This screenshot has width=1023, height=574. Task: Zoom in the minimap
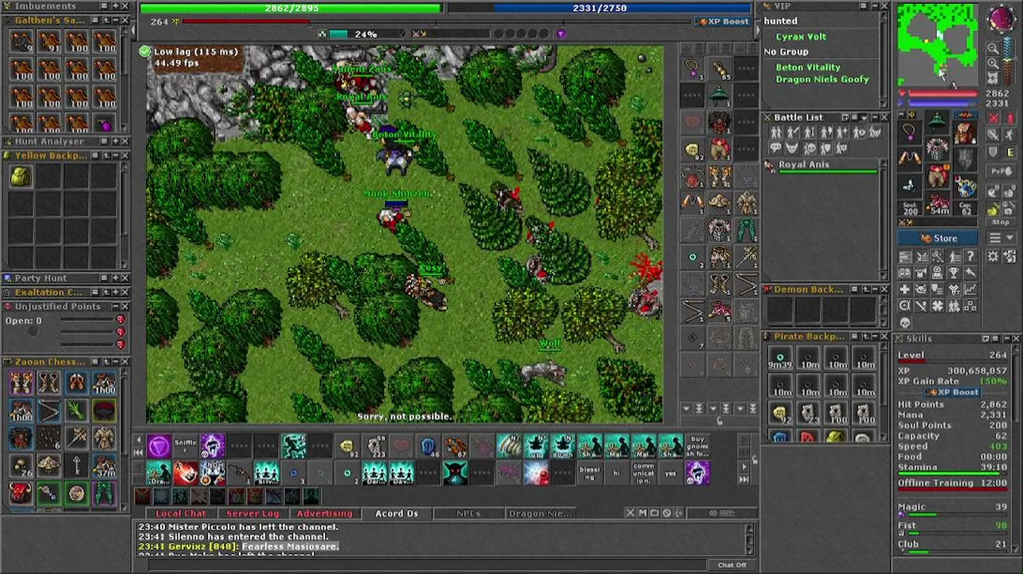click(x=993, y=64)
